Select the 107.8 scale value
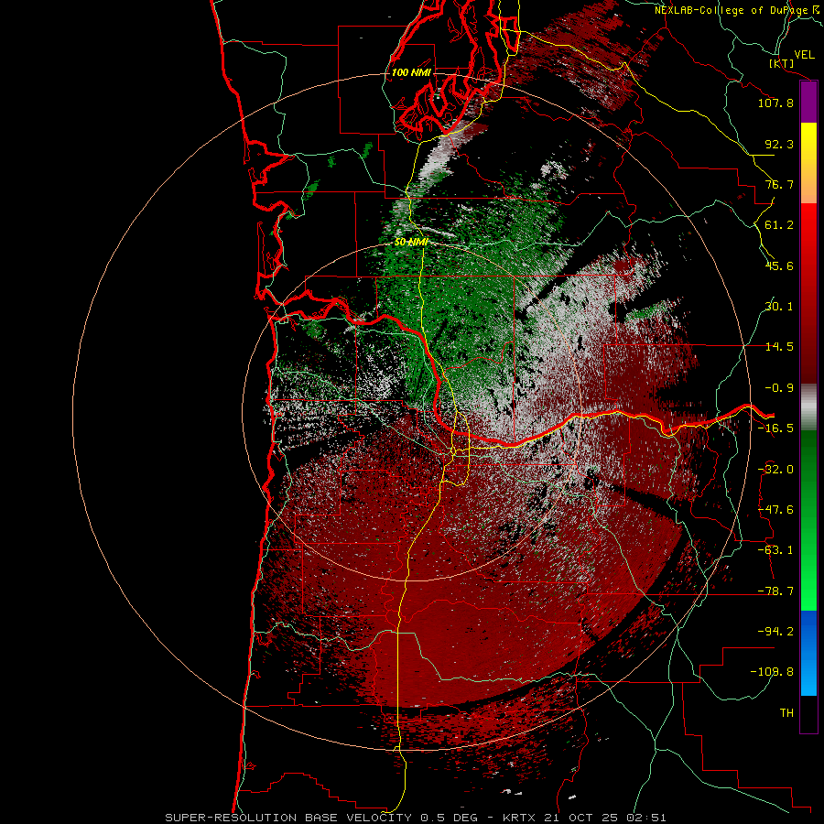This screenshot has width=824, height=824. click(775, 103)
